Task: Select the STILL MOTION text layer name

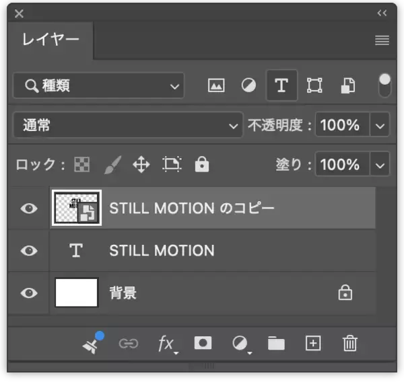Action: tap(162, 250)
